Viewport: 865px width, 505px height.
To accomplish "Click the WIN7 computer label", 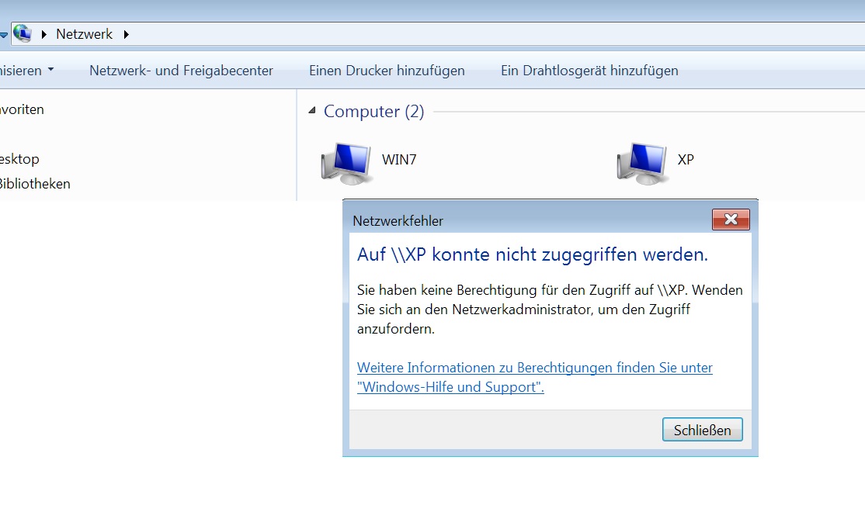I will (399, 159).
